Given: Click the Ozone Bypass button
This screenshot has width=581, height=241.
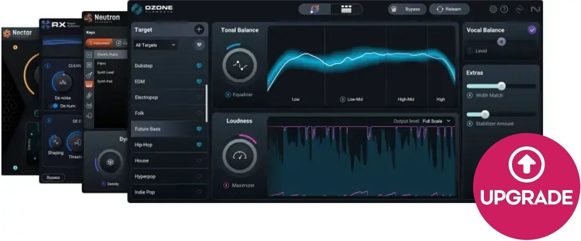Looking at the screenshot, I should (407, 9).
